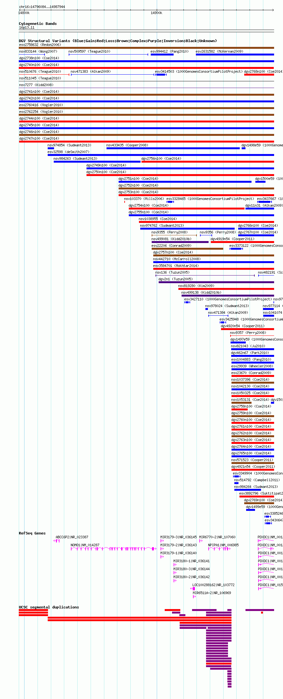Open MIR6511A-2|NR_106969 gene

(194, 597)
